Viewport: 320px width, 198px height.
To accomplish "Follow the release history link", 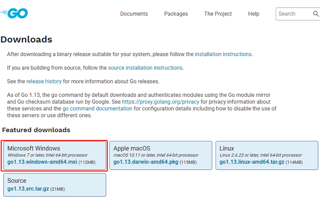I will 44,81.
